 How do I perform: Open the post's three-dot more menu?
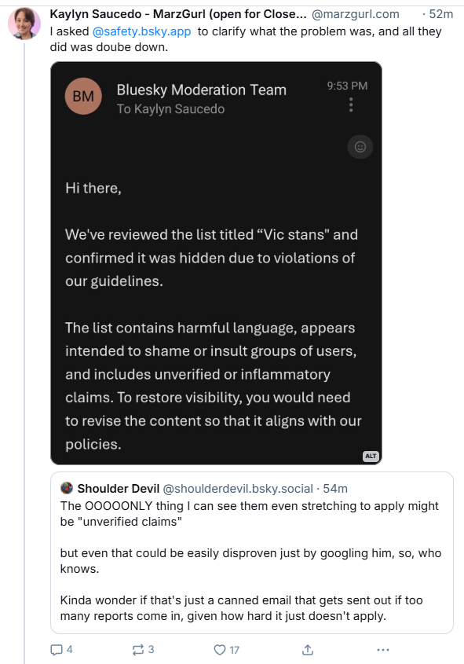(383, 650)
